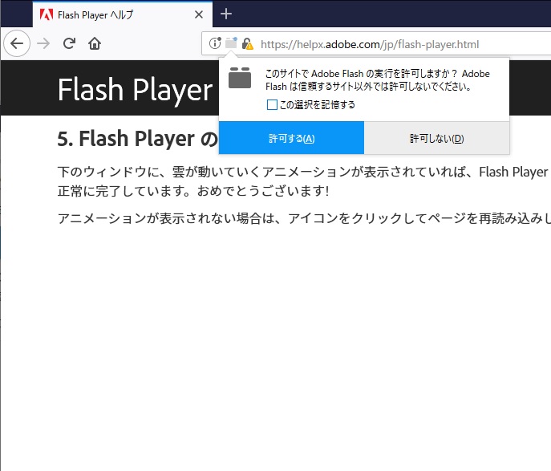
Task: Close the Flash Player ヘルプ tab
Action: point(199,14)
